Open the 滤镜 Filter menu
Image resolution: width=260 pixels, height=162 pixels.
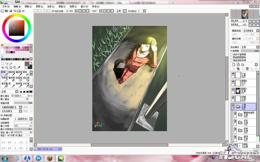[62, 6]
